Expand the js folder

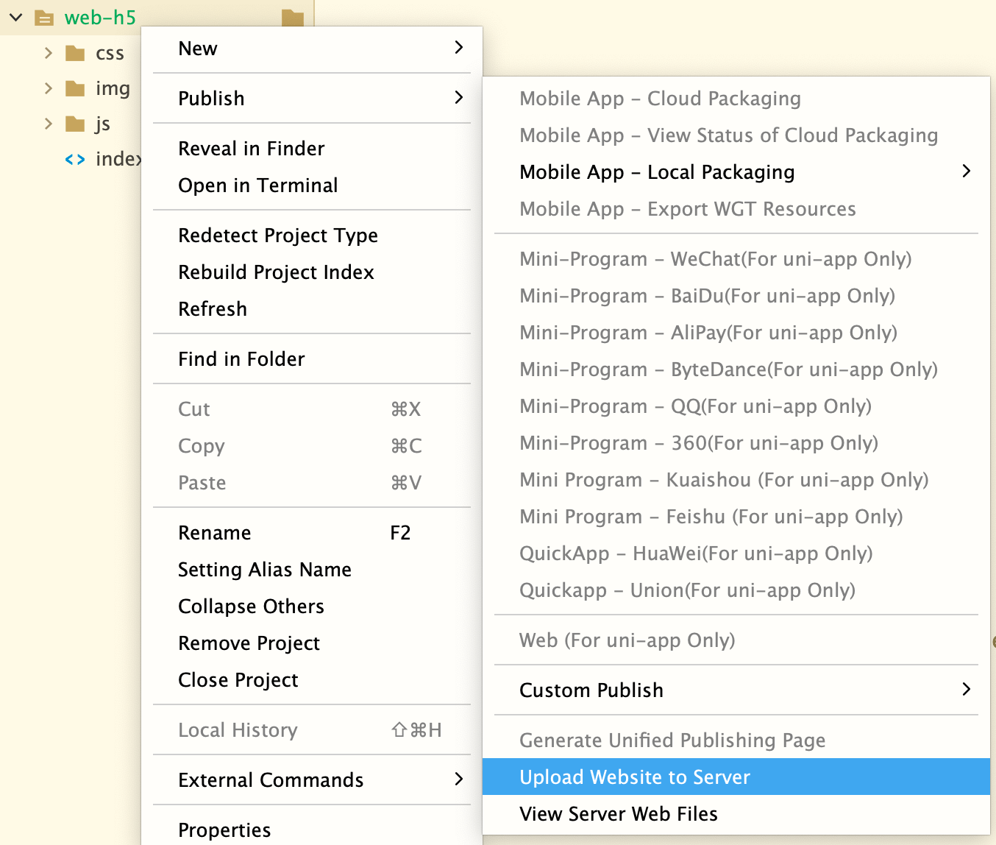[49, 124]
